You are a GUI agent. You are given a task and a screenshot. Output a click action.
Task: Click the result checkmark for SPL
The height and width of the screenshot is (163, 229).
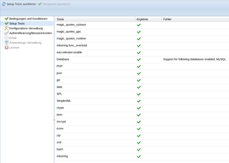[x=139, y=94]
